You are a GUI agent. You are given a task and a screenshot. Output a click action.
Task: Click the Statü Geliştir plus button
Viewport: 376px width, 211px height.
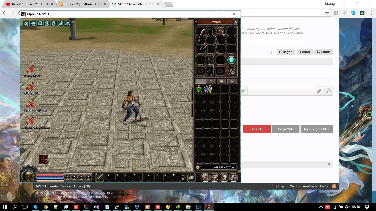point(43,160)
